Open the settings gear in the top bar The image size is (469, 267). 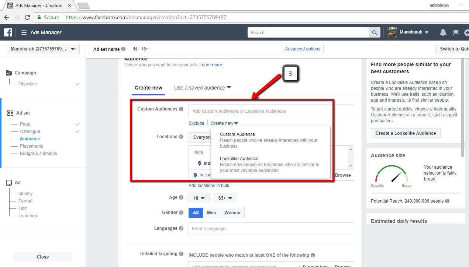[x=466, y=32]
